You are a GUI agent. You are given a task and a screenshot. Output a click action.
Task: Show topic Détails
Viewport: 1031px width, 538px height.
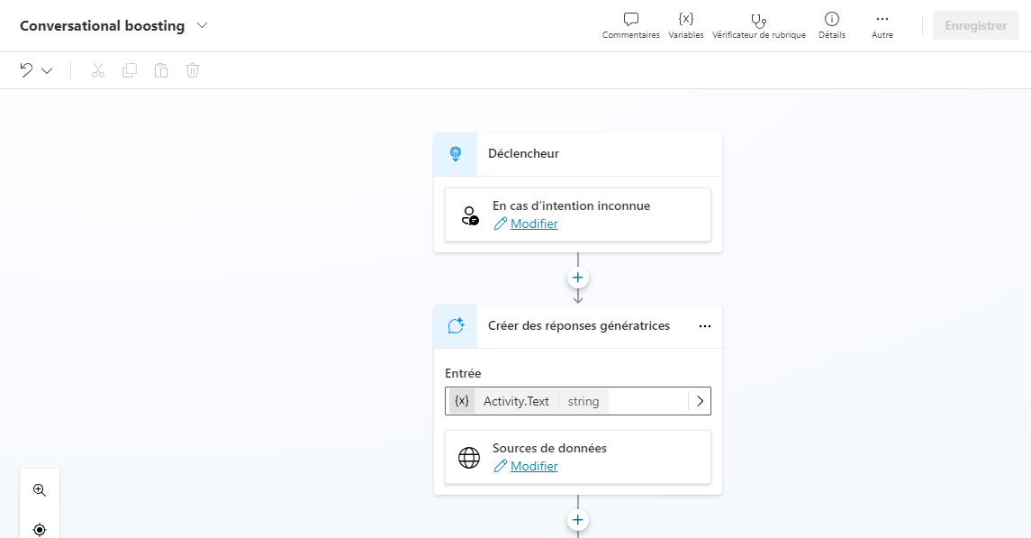coord(831,25)
